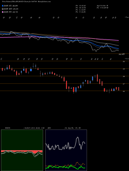The image size is (129, 171).
Task: Click the 53 price axis label
Action: (124, 69)
